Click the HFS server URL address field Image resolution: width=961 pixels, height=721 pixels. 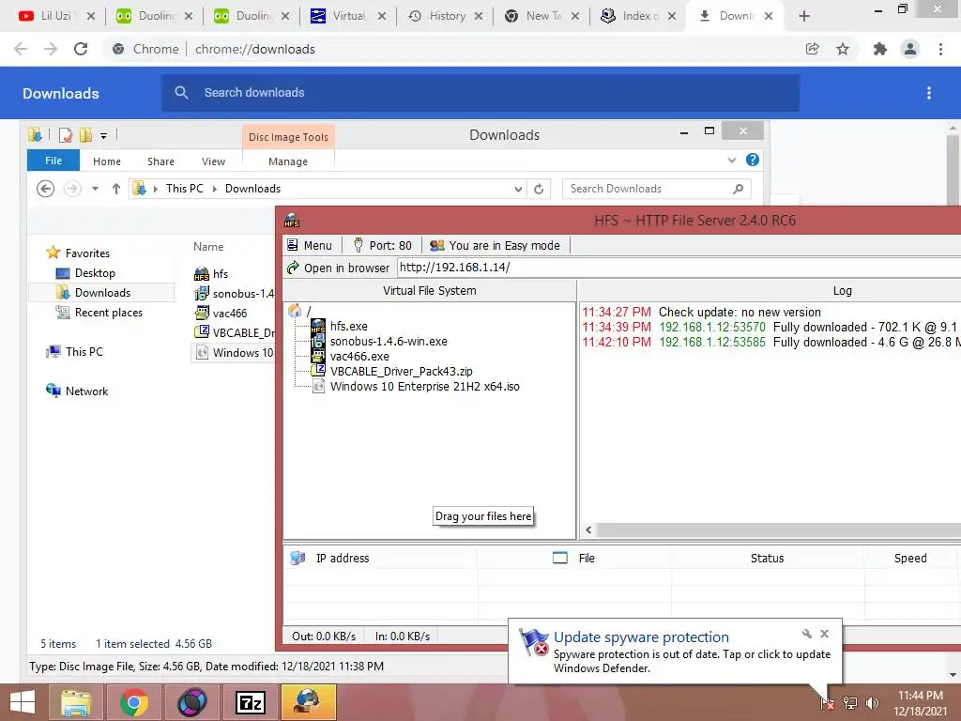point(679,268)
